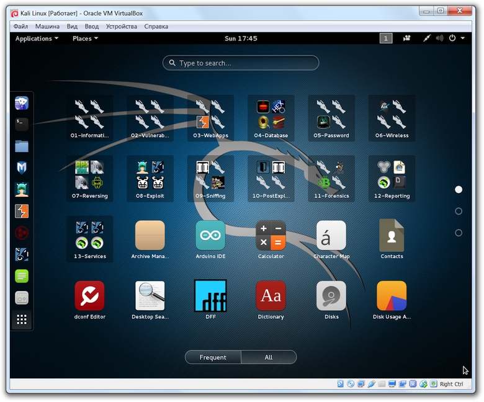Open the red Maltego dock icon

[22, 233]
